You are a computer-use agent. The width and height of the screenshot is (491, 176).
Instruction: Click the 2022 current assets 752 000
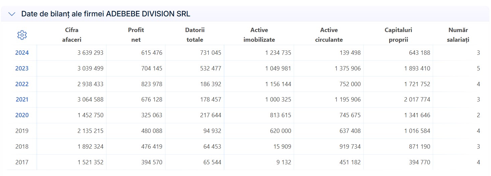pos(350,84)
